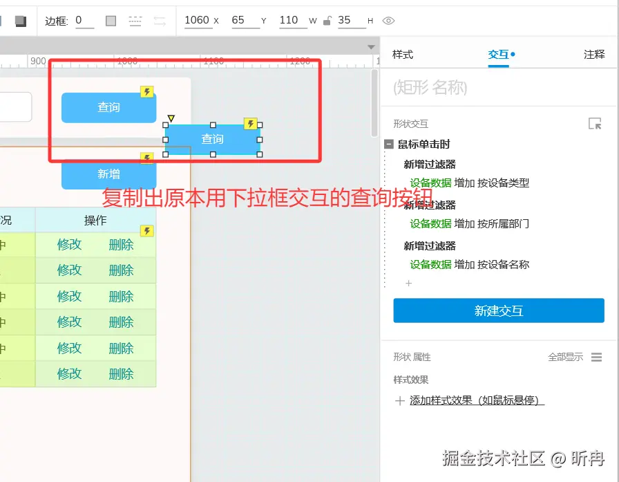
Task: Edit the border width field
Action: 84,20
